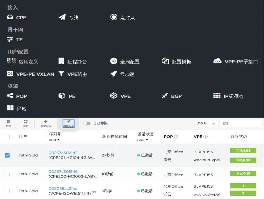The image size is (264, 199).
Task: Open the VPE-PE VXLAN configuration
Action: 30,74
